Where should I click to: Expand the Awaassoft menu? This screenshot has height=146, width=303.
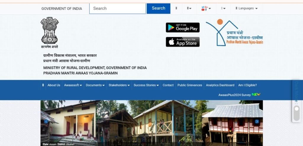[x=73, y=85]
